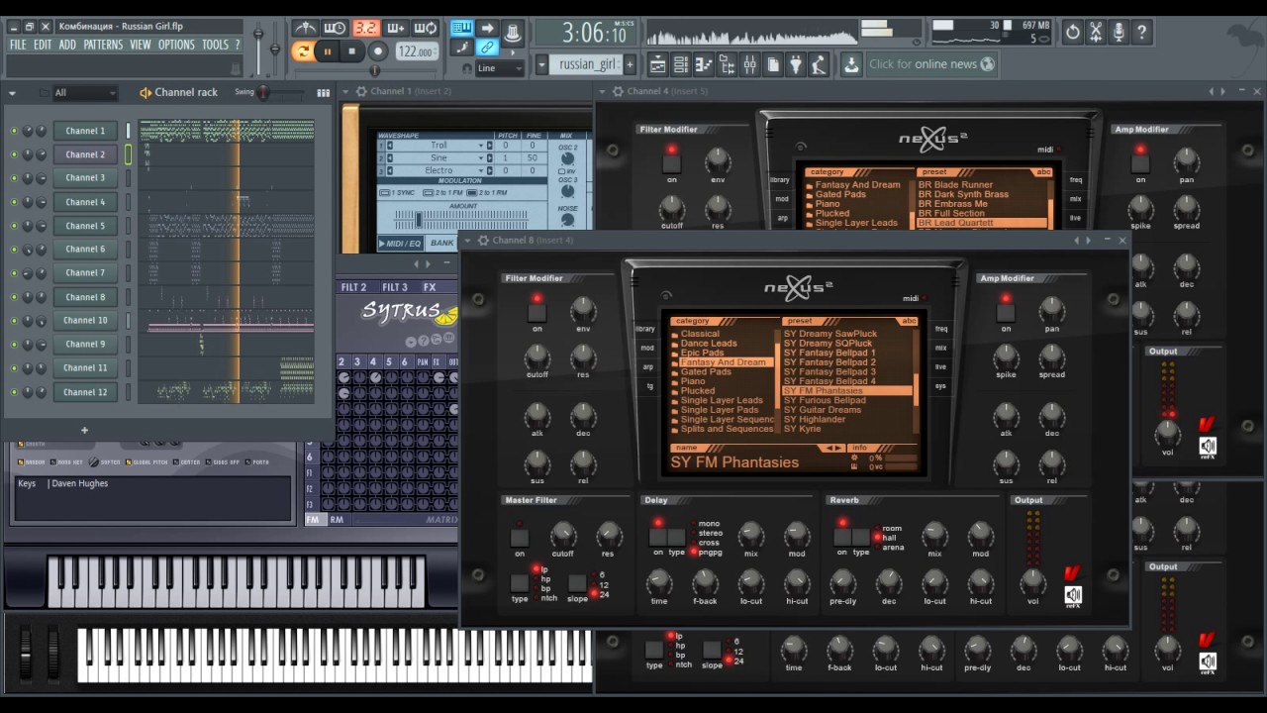Pause playback in the transport
The height and width of the screenshot is (713, 1267).
tap(328, 51)
